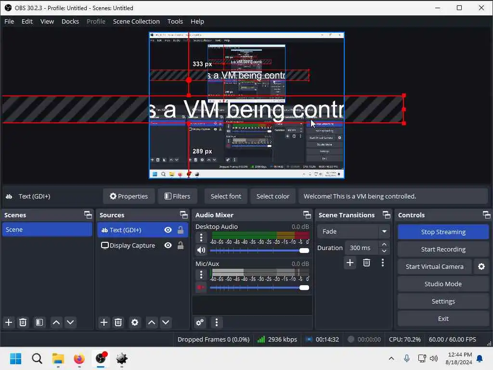Open Firefox from taskbar
Screen dimensions: 493x370
click(x=79, y=358)
